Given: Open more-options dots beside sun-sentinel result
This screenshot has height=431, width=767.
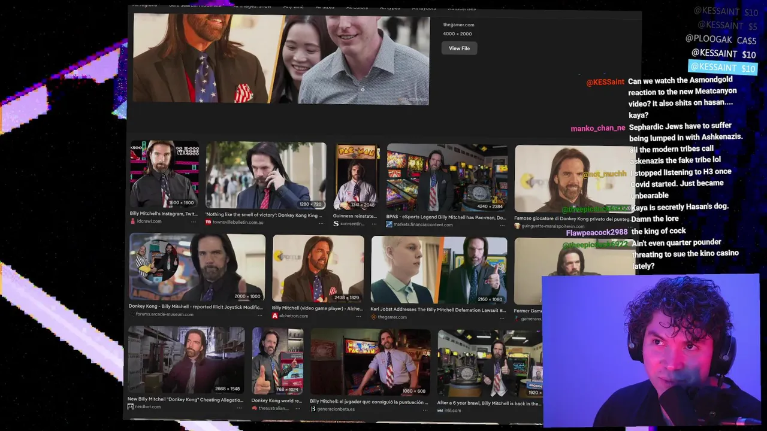Looking at the screenshot, I should pyautogui.click(x=375, y=224).
